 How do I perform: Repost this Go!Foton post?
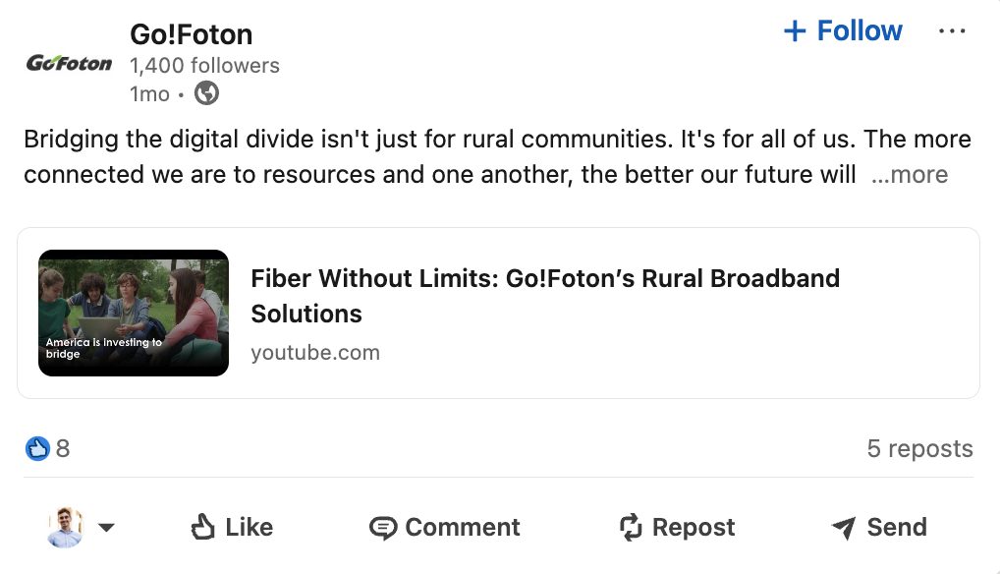[x=677, y=528]
